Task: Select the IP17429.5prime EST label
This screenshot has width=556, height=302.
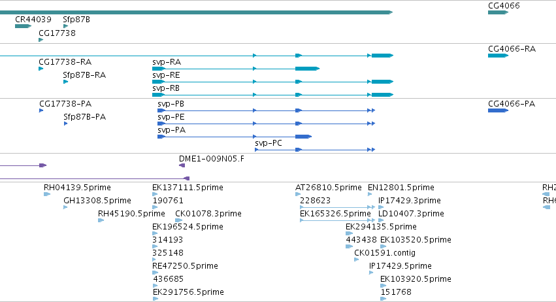Action: tap(401, 266)
